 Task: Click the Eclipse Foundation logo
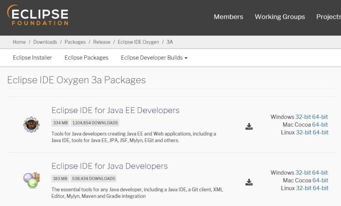coord(38,16)
